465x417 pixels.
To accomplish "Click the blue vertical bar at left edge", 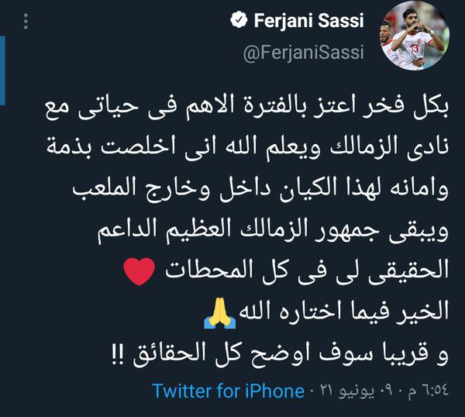I will 2,71.
